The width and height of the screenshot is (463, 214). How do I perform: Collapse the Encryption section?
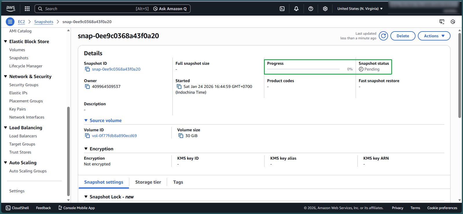[x=86, y=149]
